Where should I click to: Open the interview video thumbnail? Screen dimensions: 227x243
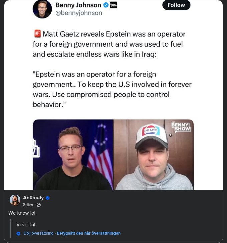[113, 155]
